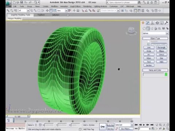175x131 pixels.
Task: Toggle Window/Crossing selection mode icon
Action: pyautogui.click(x=43, y=11)
